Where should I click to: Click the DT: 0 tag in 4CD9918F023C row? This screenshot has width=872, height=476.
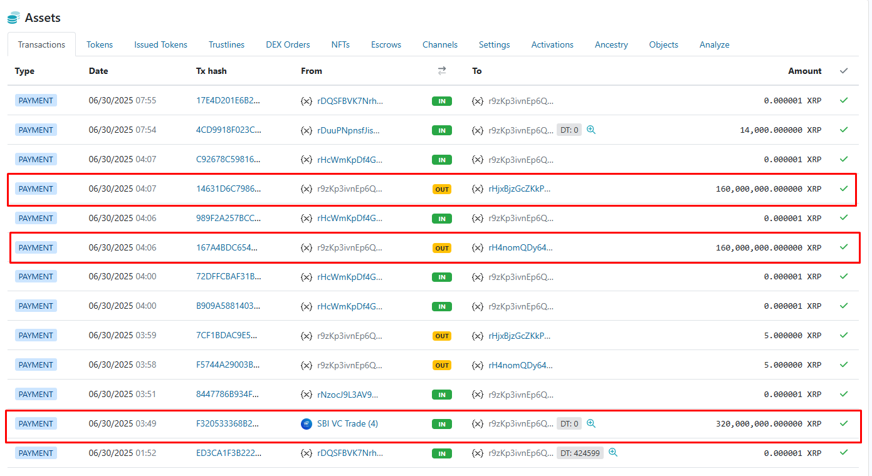[569, 130]
